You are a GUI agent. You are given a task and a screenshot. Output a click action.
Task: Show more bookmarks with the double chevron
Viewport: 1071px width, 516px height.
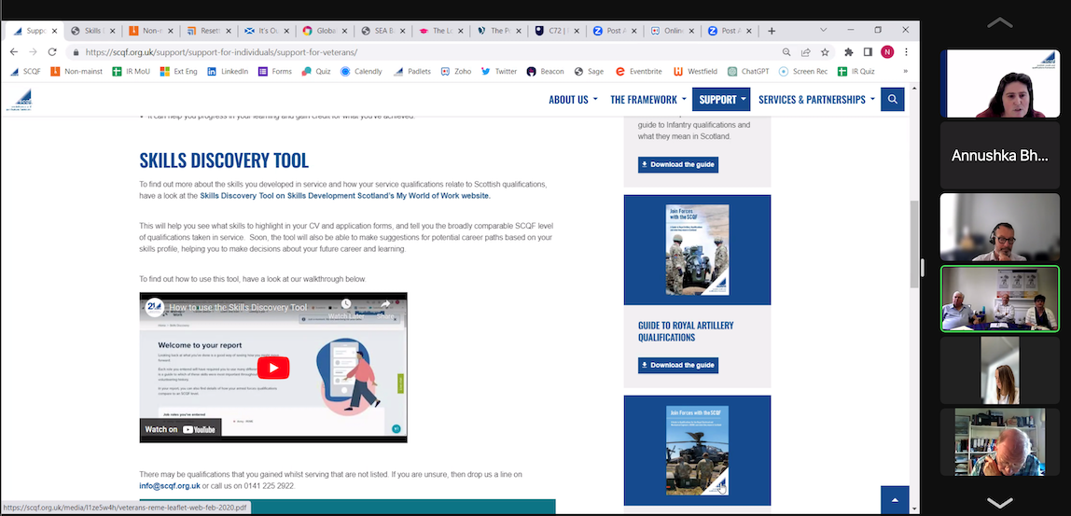coord(906,71)
